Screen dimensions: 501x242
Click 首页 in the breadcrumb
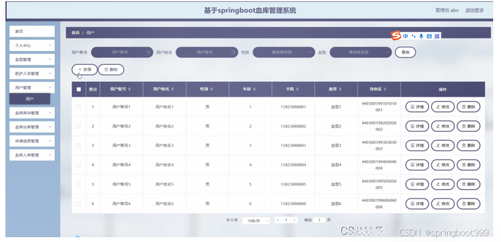[75, 33]
